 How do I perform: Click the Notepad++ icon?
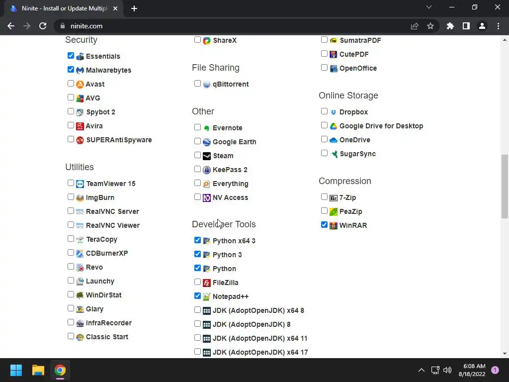(207, 296)
